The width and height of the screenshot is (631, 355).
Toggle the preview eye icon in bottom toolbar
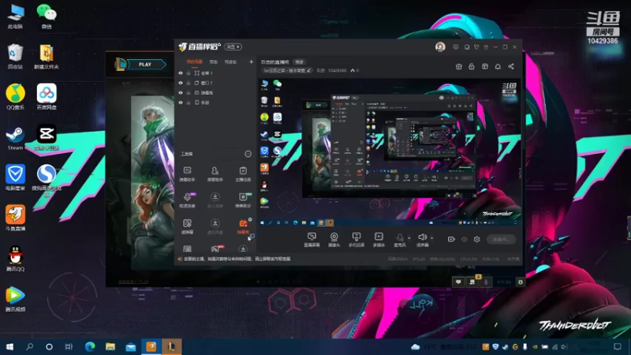point(465,239)
